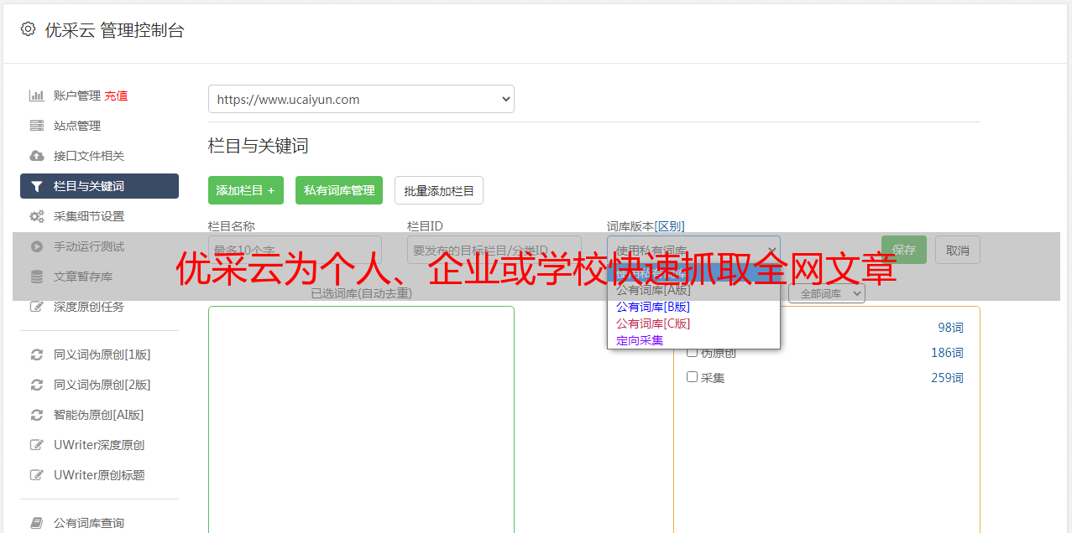This screenshot has width=1072, height=533.
Task: Open 站点管理 via its server icon
Action: pyautogui.click(x=37, y=126)
